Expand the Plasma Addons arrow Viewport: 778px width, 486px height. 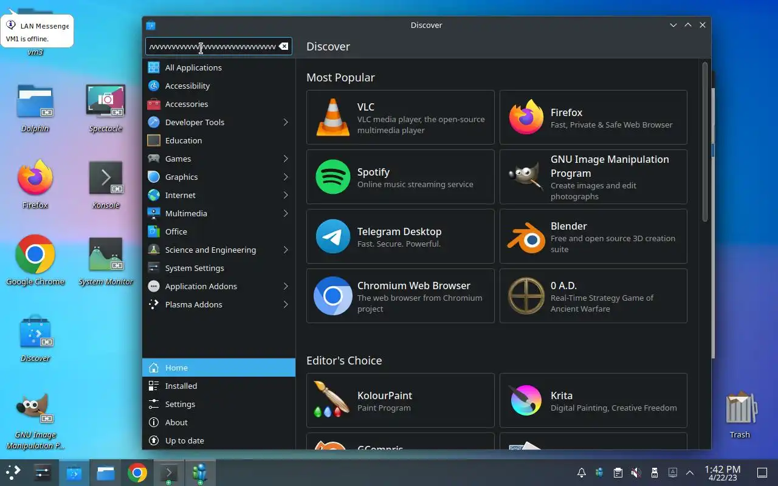click(x=285, y=304)
